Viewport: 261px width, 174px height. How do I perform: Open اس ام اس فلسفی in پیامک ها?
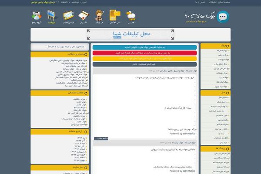click(222, 158)
